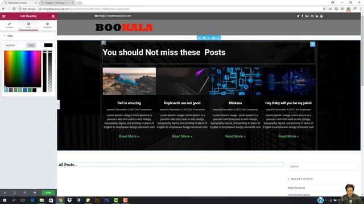
Task: Click the coastal rocks post thumbnail
Action: [x=129, y=81]
